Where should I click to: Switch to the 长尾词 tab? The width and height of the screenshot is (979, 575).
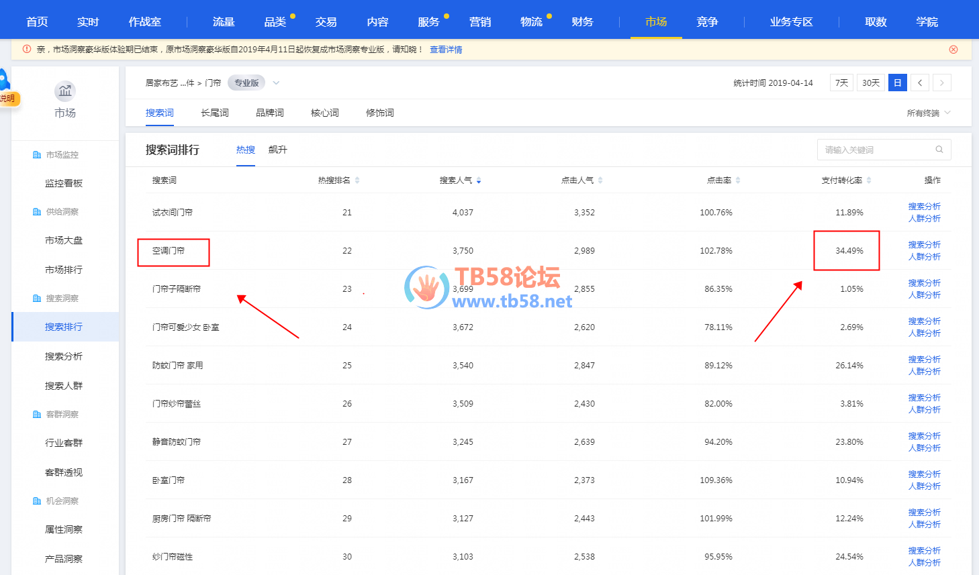click(x=215, y=113)
